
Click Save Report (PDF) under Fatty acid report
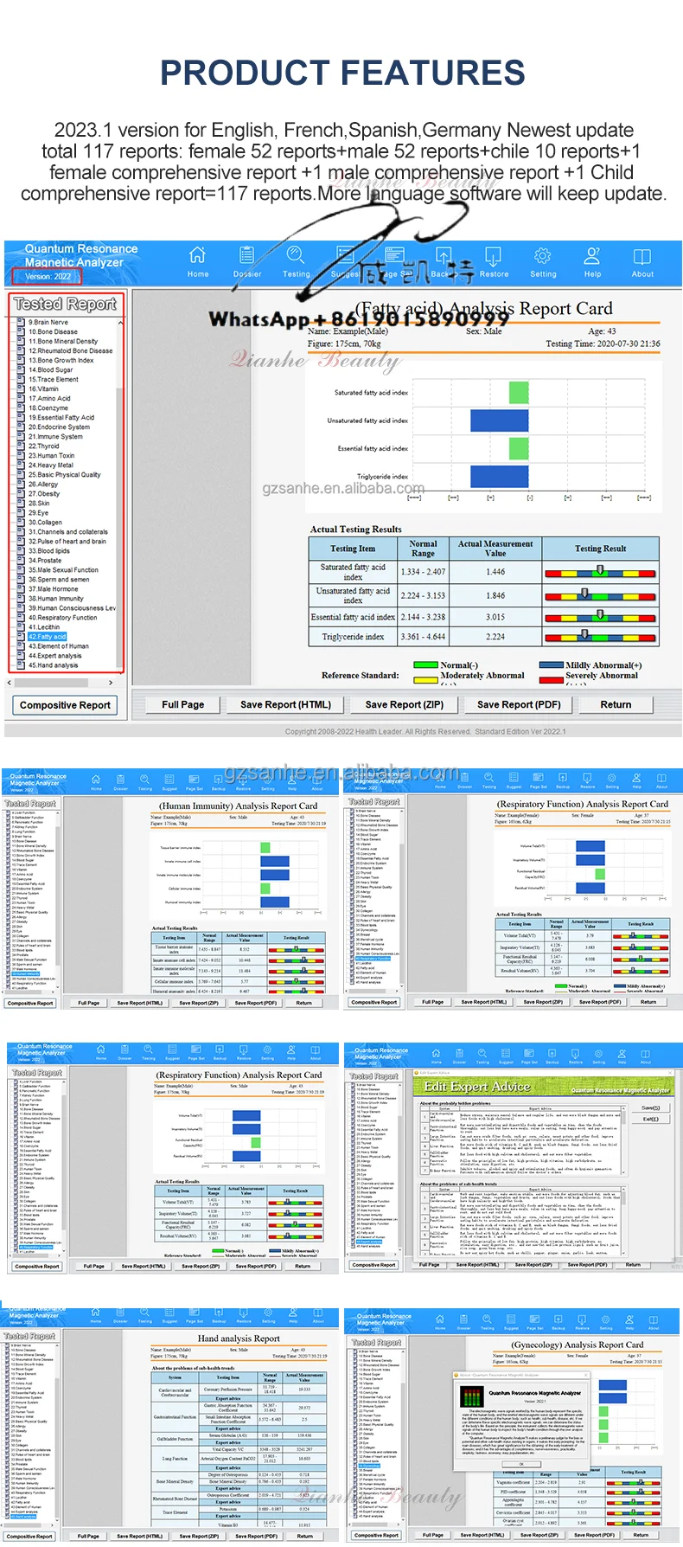tap(519, 704)
